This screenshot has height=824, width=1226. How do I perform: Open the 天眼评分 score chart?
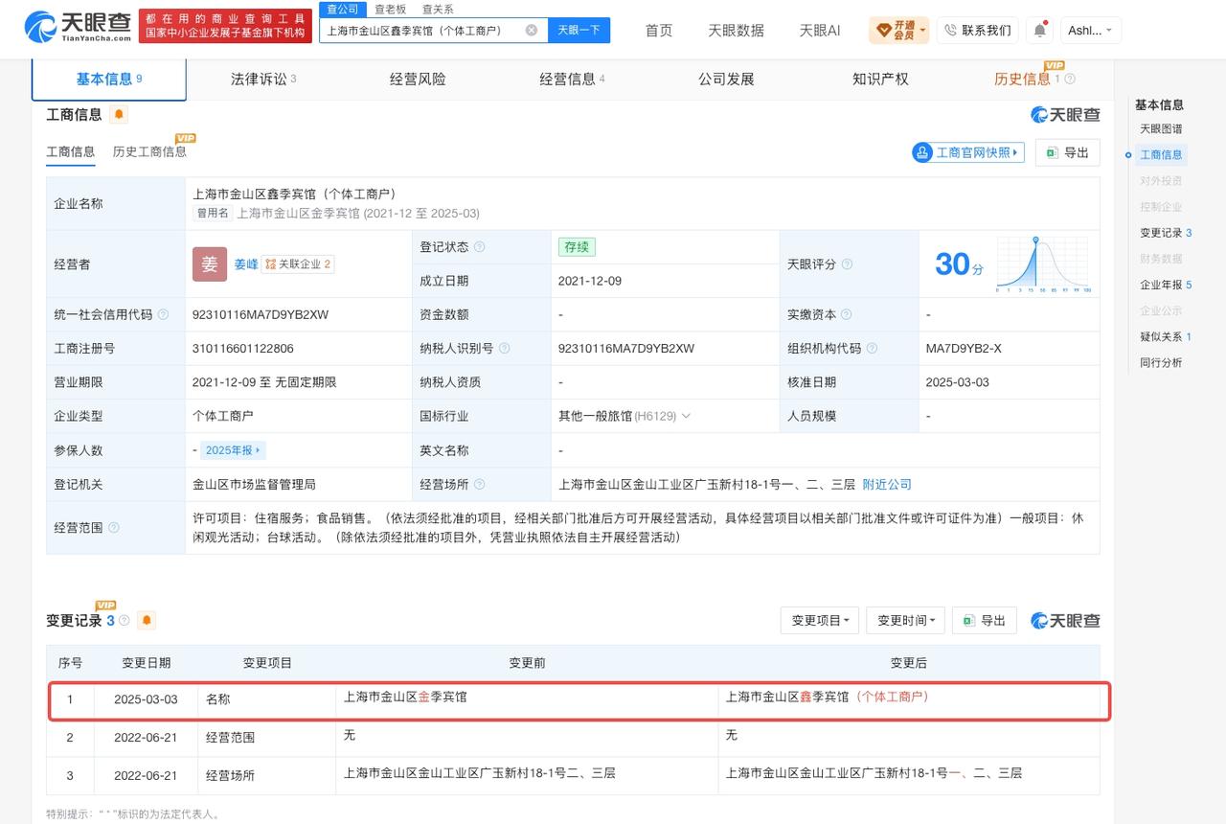[x=1044, y=263]
